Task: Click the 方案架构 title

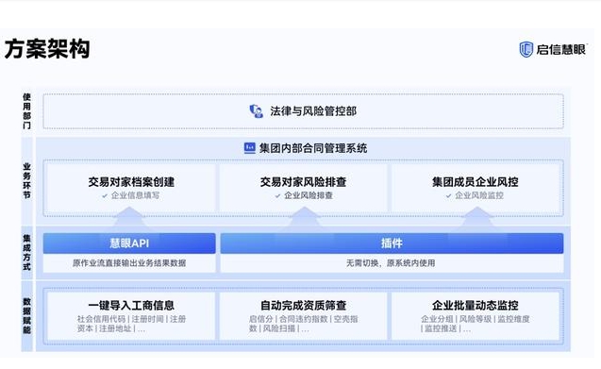Action: [47, 49]
